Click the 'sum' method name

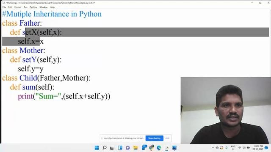coord(29,87)
